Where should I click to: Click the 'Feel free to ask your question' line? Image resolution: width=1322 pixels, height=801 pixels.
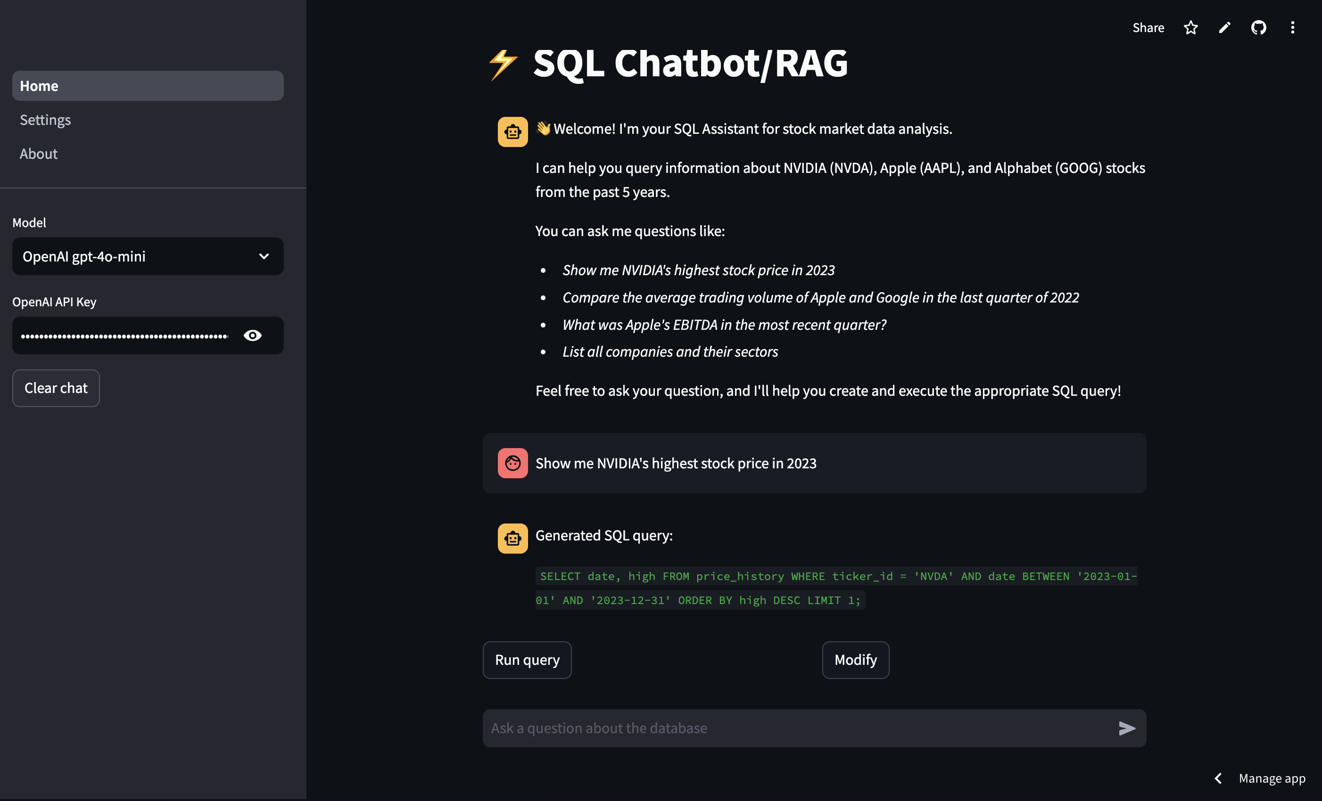[x=828, y=391]
